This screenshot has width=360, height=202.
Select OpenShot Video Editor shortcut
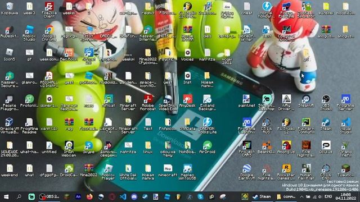tap(168, 103)
